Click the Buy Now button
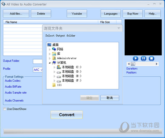 [133, 13]
